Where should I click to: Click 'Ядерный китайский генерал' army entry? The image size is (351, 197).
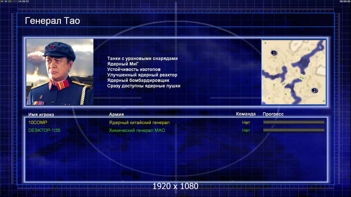[139, 122]
